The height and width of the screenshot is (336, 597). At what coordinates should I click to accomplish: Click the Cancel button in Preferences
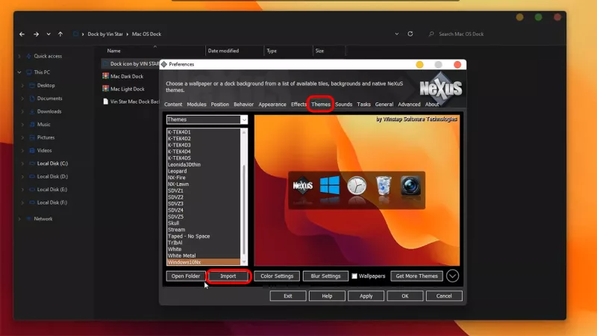pyautogui.click(x=444, y=296)
